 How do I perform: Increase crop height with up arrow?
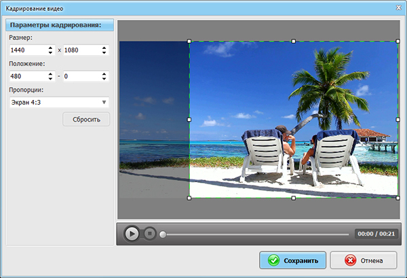click(x=104, y=48)
